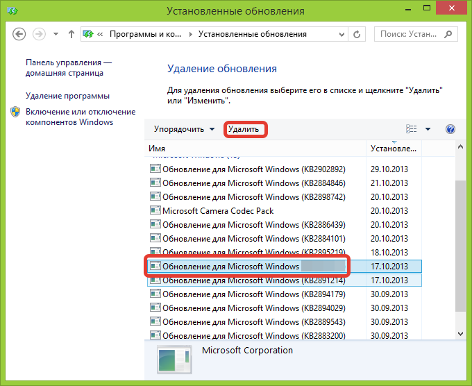Click the icon of update KB2889543
Viewport: 472px width, 386px height.
tap(155, 321)
